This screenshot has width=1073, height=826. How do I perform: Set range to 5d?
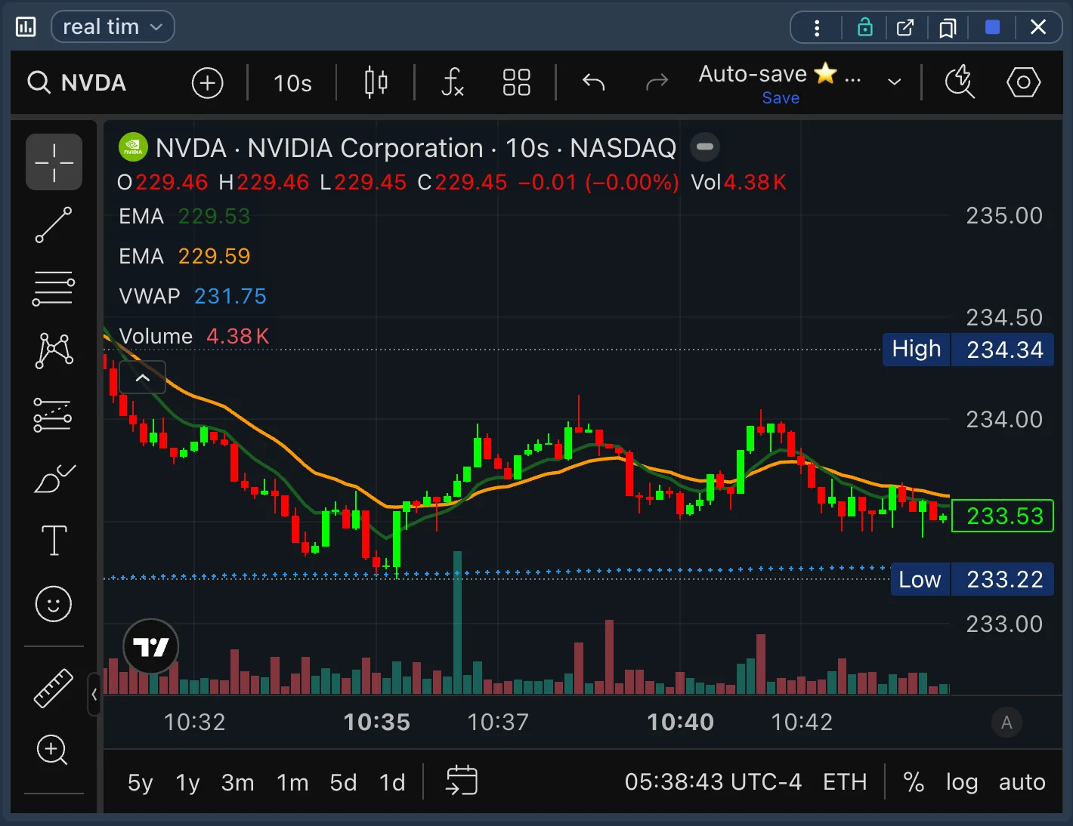tap(343, 782)
